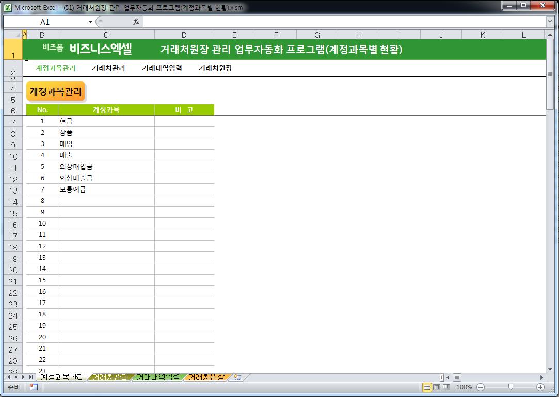
Task: Click the insert new worksheet icon
Action: coord(237,377)
